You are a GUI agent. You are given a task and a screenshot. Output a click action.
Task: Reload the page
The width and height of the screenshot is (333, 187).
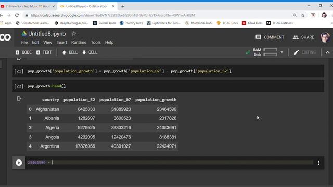[17, 15]
